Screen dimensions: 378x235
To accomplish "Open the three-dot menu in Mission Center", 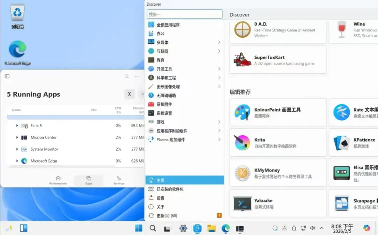I will tap(137, 76).
